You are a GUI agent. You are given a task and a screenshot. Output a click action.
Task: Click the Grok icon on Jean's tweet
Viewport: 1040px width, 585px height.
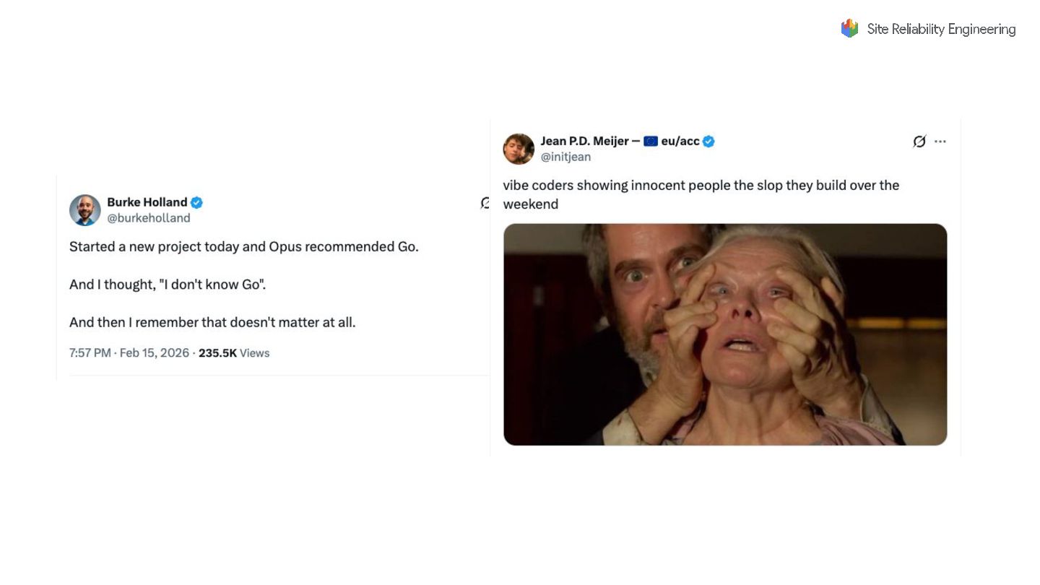pyautogui.click(x=919, y=142)
